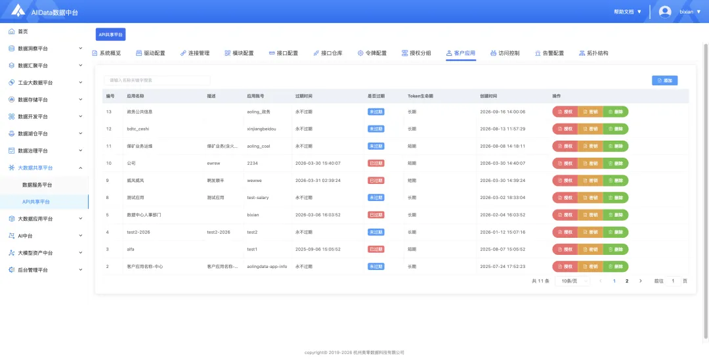Screen dimensions: 709x360
Task: Expand the AI中台 menu chevron
Action: (x=81, y=236)
